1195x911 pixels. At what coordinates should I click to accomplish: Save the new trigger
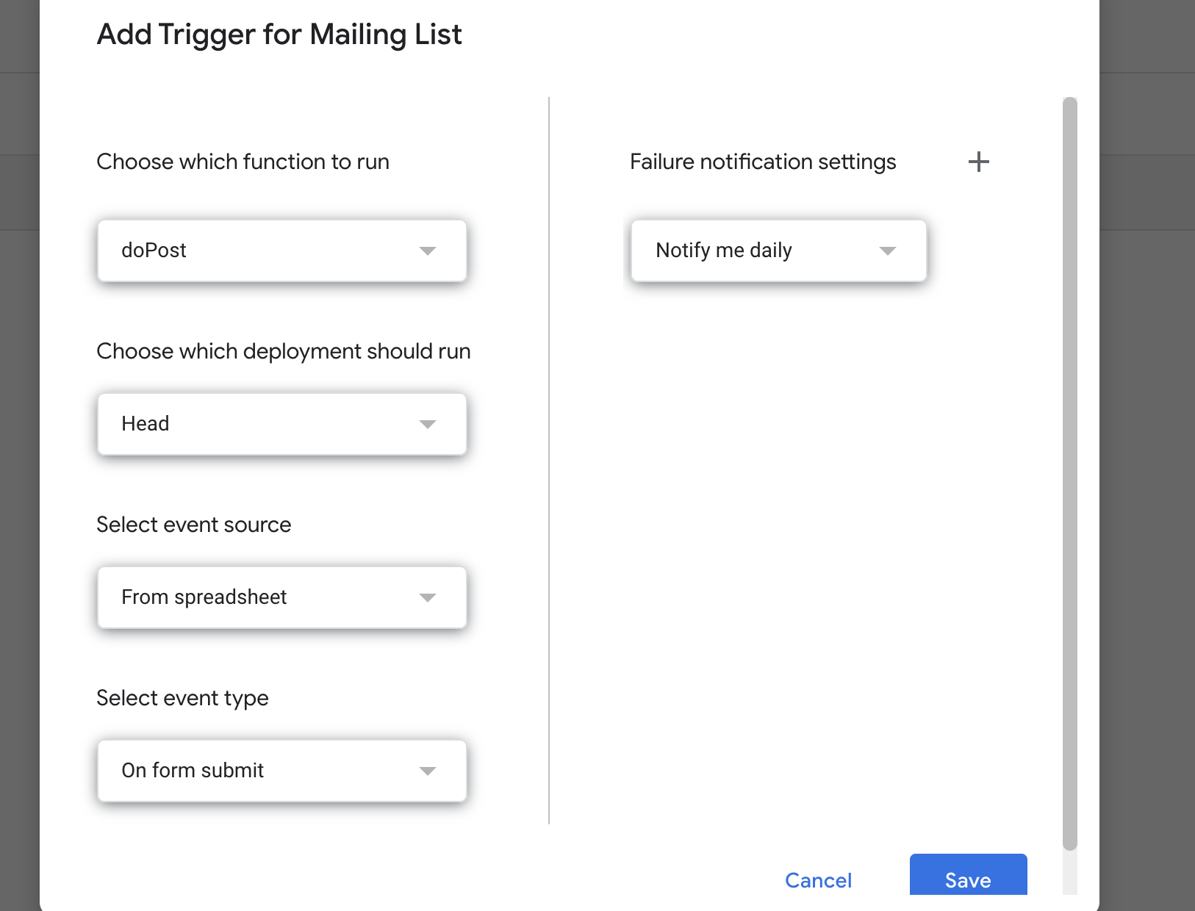pyautogui.click(x=968, y=878)
